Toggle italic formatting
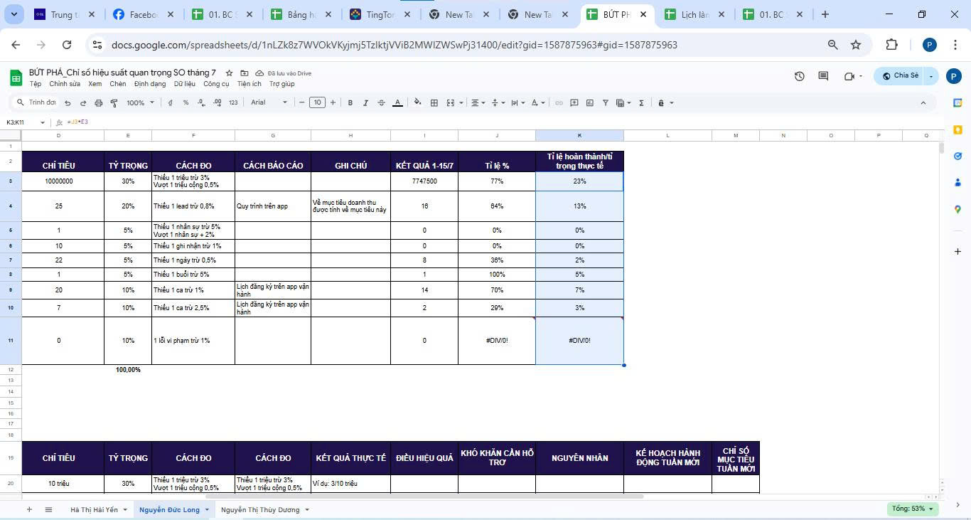The width and height of the screenshot is (971, 520). (x=366, y=103)
